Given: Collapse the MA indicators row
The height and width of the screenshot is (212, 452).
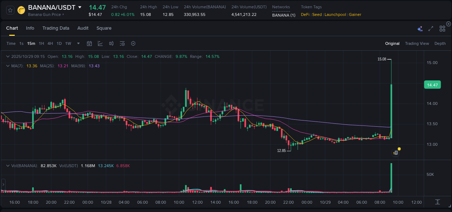Looking at the screenshot, I should coord(8,66).
